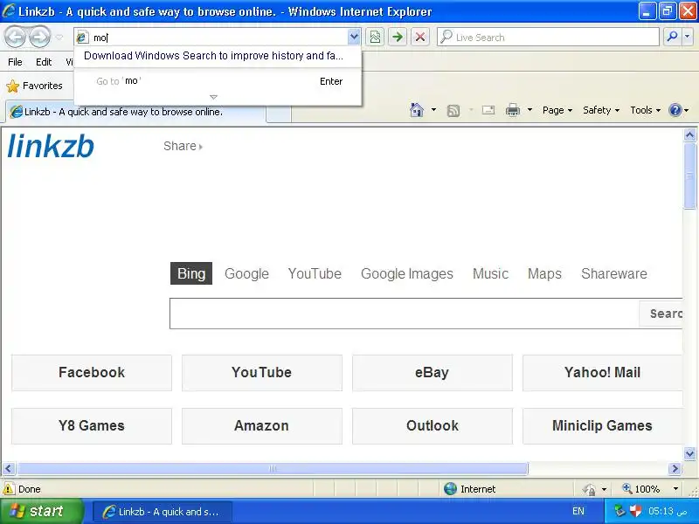
Task: Click the green Go arrow button
Action: point(398,37)
